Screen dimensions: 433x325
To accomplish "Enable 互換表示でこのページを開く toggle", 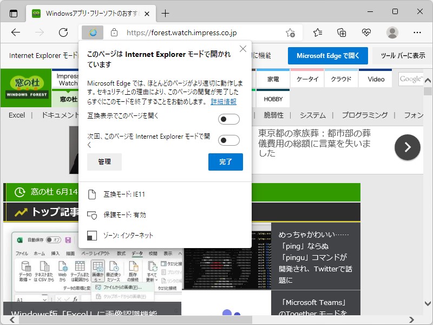I will tap(228, 119).
